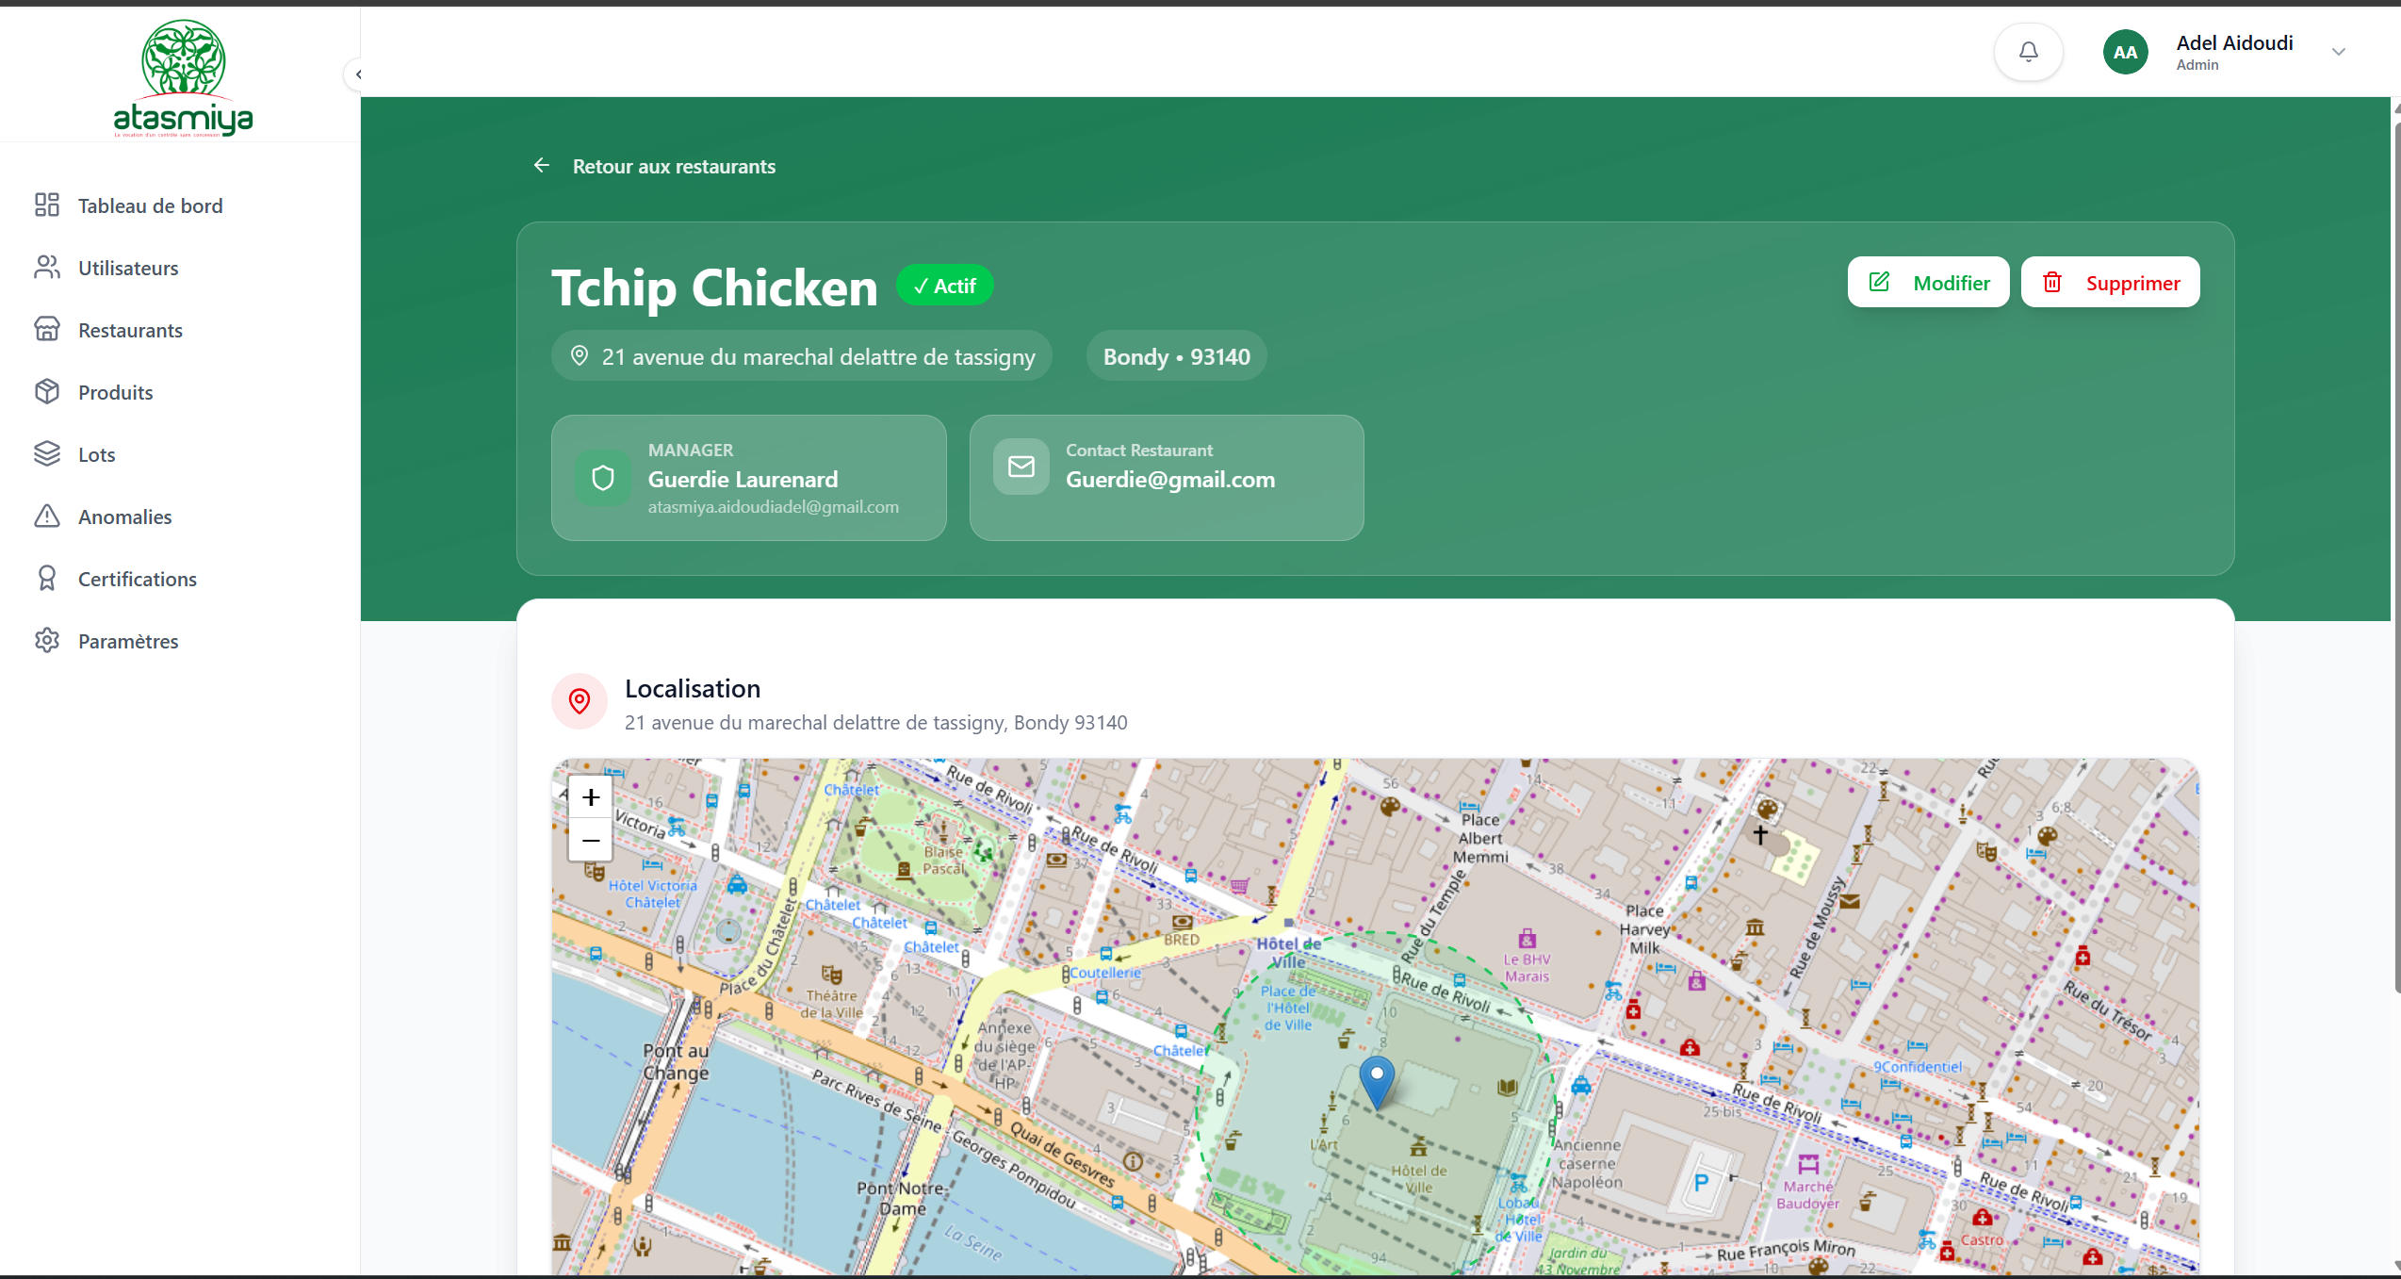Click the Lots layers icon

[x=47, y=454]
